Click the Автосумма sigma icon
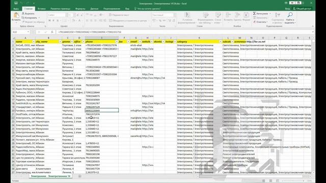This screenshot has height=183, width=326. pos(255,14)
